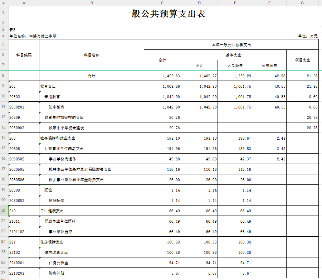Click the value 42.98

tap(269, 76)
